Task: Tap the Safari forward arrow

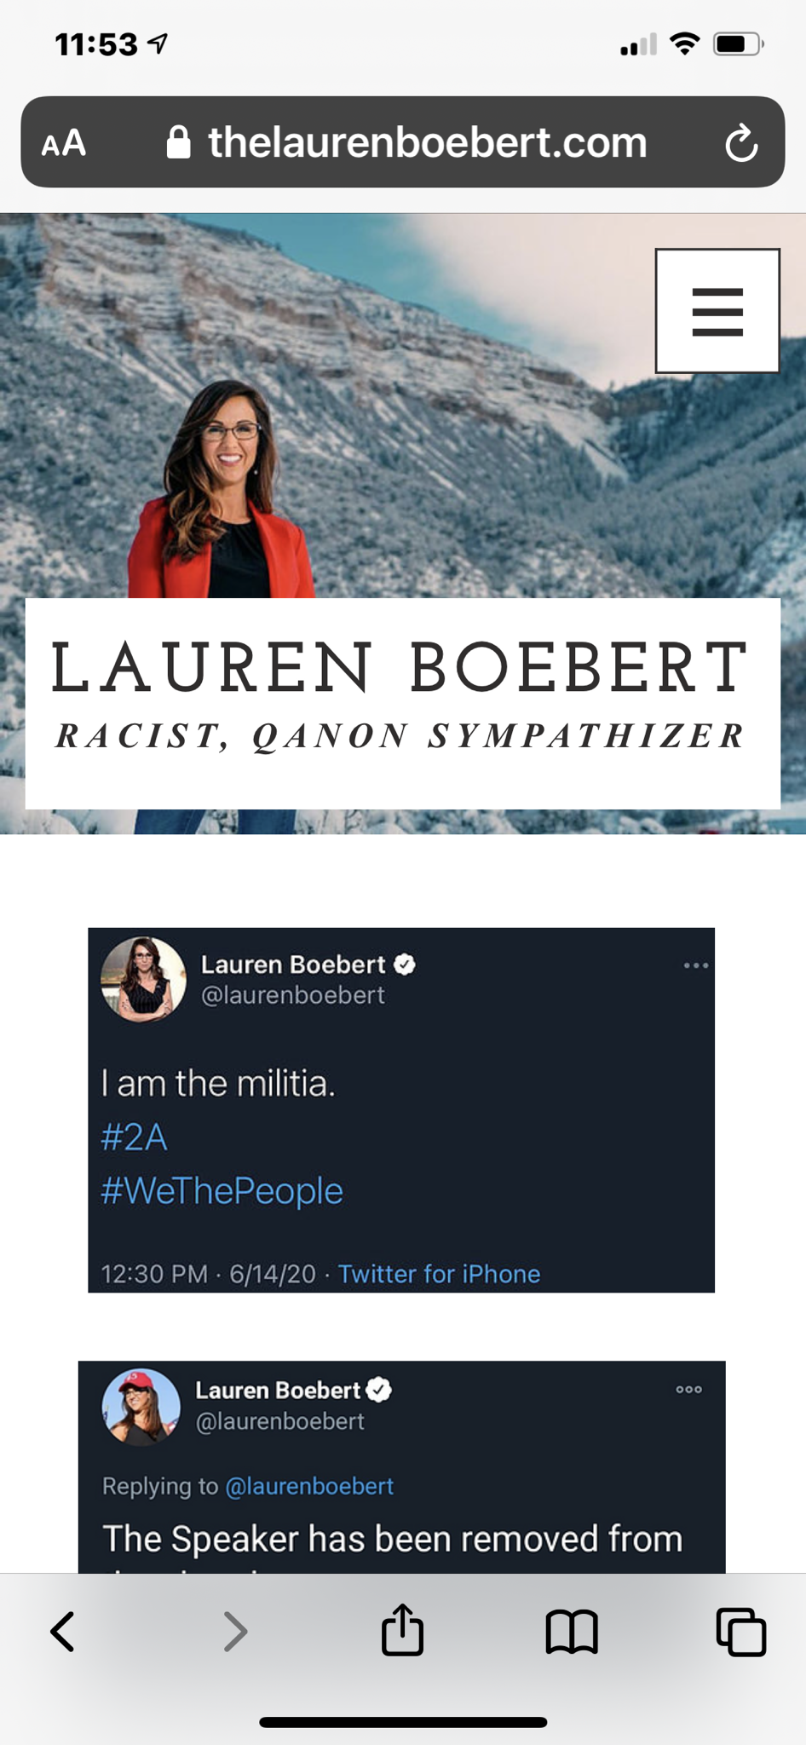Action: [235, 1632]
